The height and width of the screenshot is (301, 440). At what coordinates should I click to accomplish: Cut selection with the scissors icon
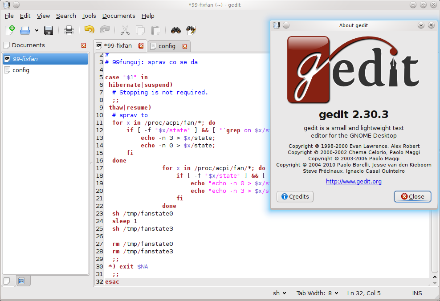tap(125, 30)
